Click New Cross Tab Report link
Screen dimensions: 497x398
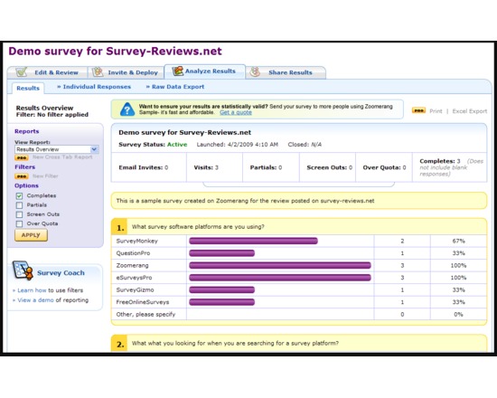pos(62,157)
